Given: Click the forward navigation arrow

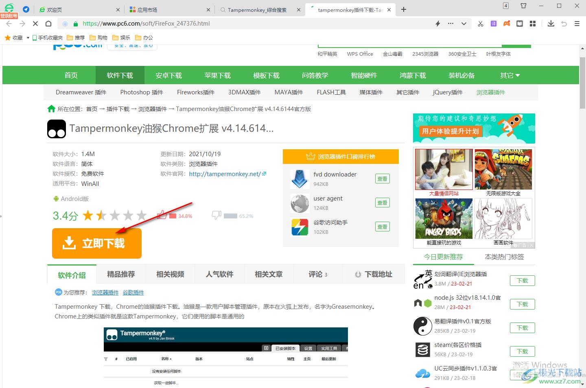Looking at the screenshot, I should click(22, 24).
